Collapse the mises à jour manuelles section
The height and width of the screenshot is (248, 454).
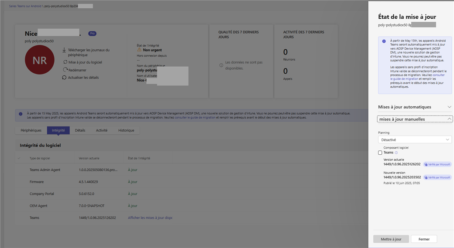tap(415, 119)
